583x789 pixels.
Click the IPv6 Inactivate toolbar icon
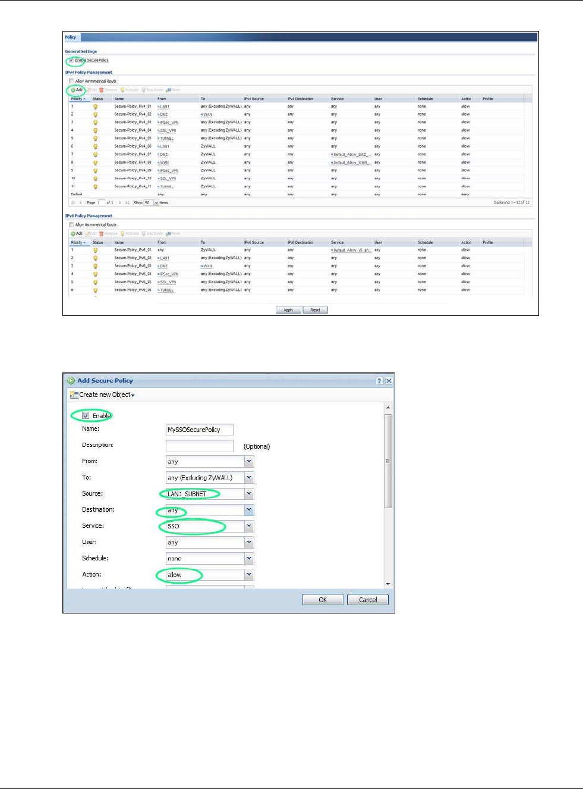[x=143, y=234]
